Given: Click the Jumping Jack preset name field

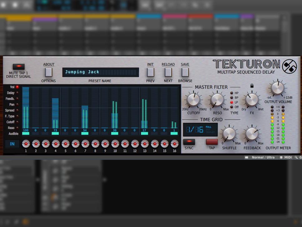Looking at the screenshot, I should coord(100,72).
